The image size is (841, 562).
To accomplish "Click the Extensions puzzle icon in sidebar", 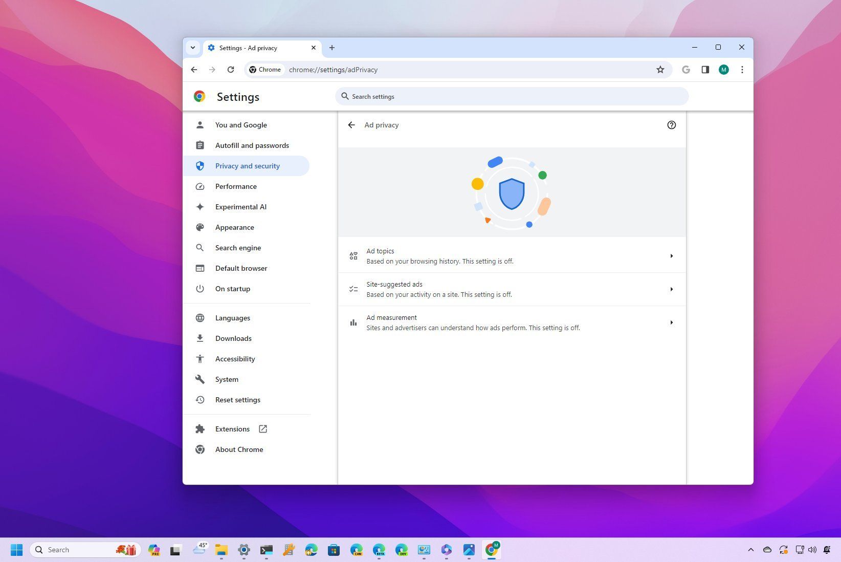I will (x=200, y=429).
